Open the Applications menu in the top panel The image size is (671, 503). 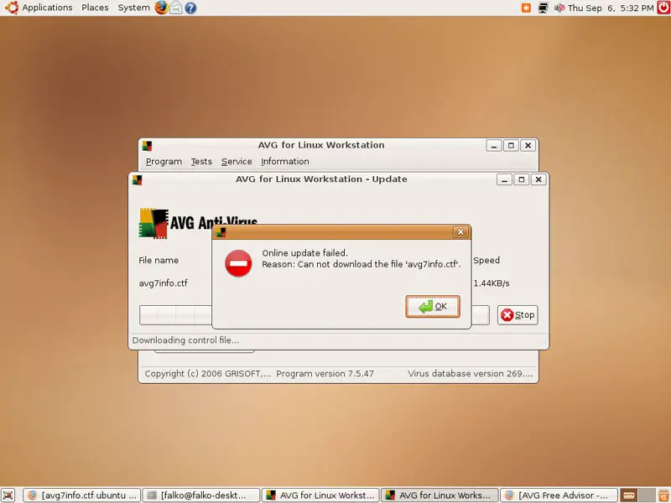click(47, 8)
